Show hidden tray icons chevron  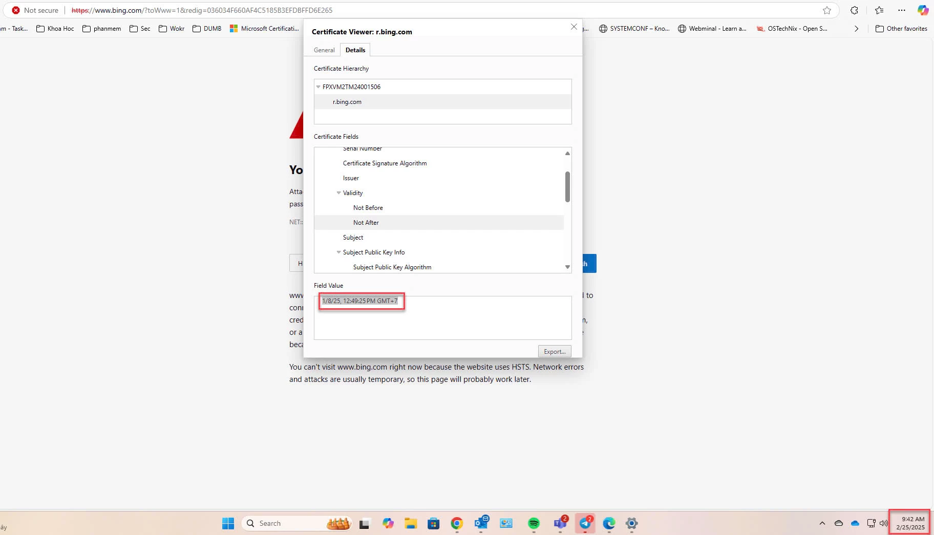(x=822, y=523)
